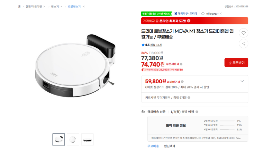Select the first product thumbnail
273x150 pixels.
click(x=59, y=139)
